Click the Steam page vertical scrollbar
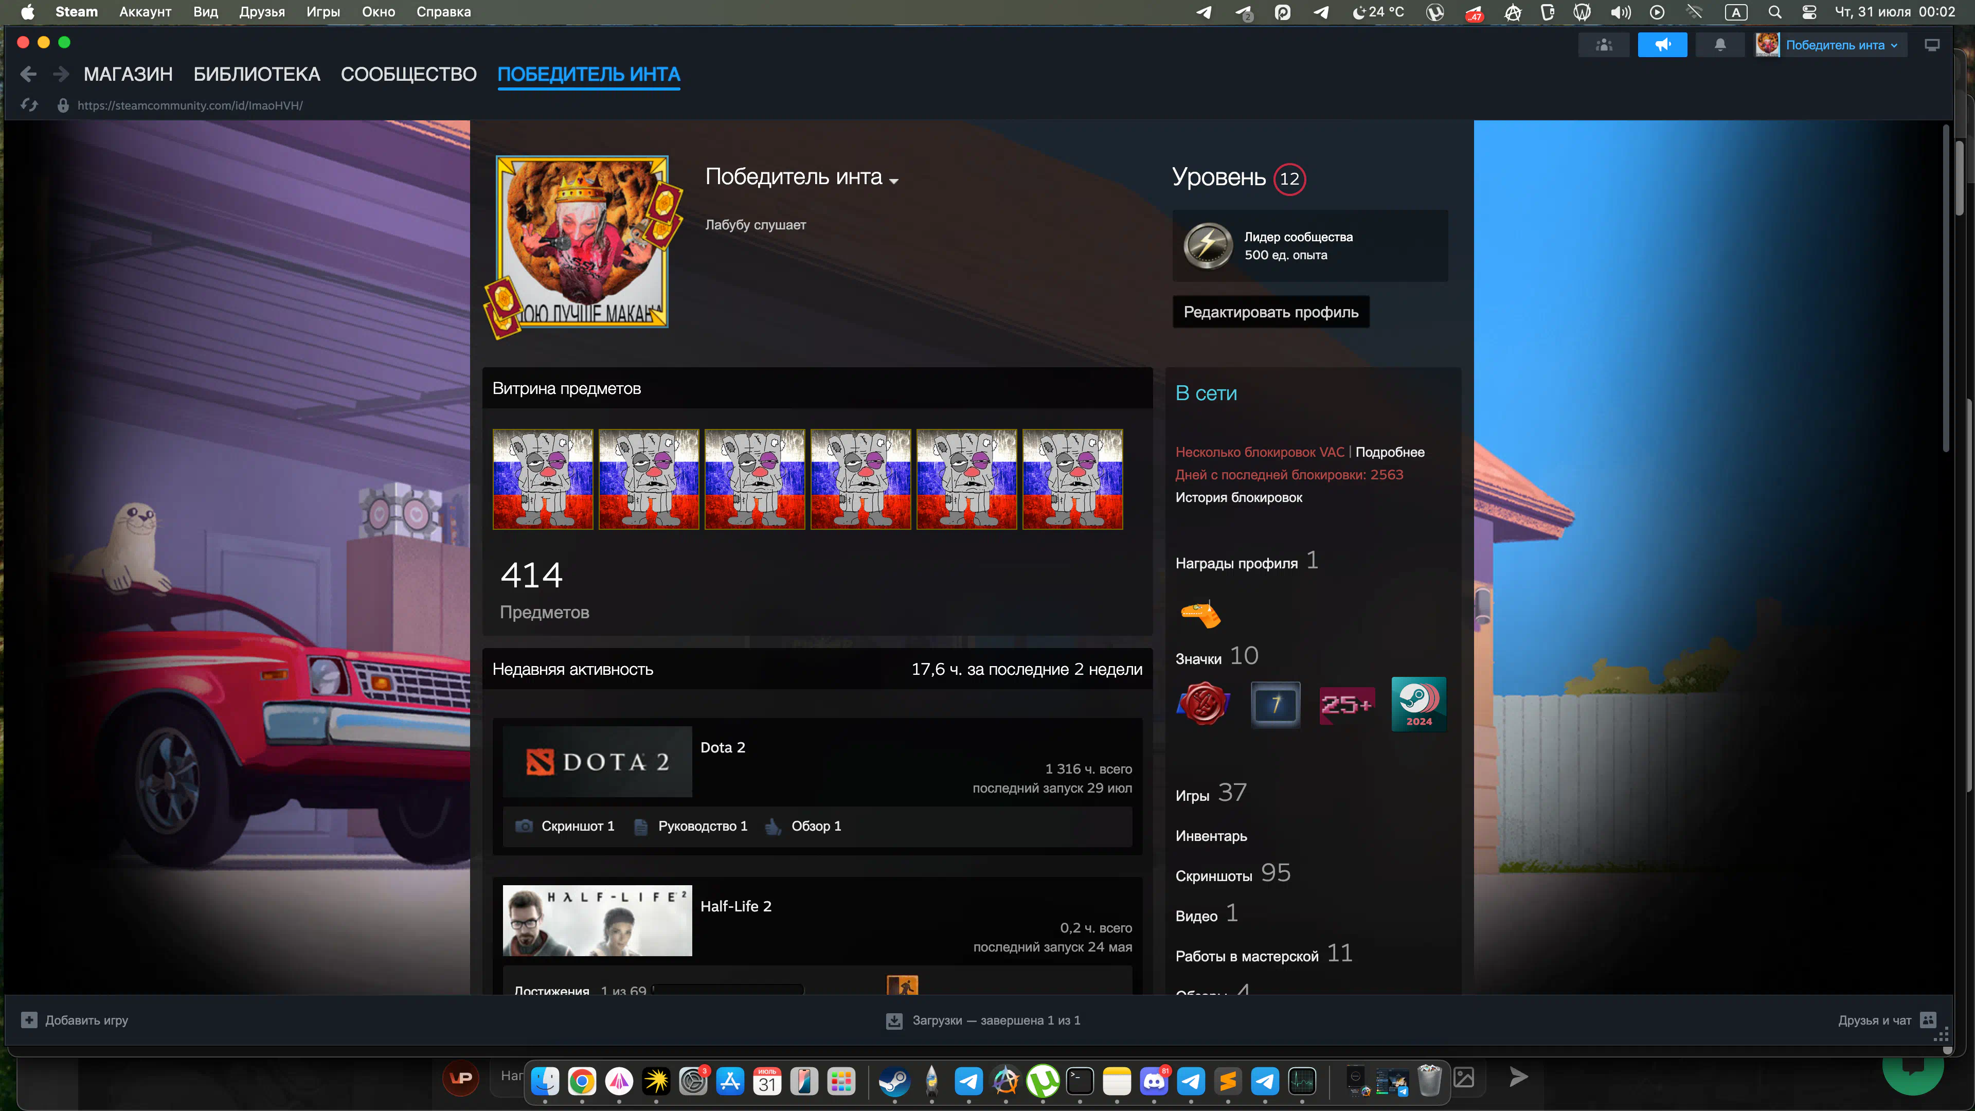This screenshot has height=1111, width=1975. coord(1946,288)
